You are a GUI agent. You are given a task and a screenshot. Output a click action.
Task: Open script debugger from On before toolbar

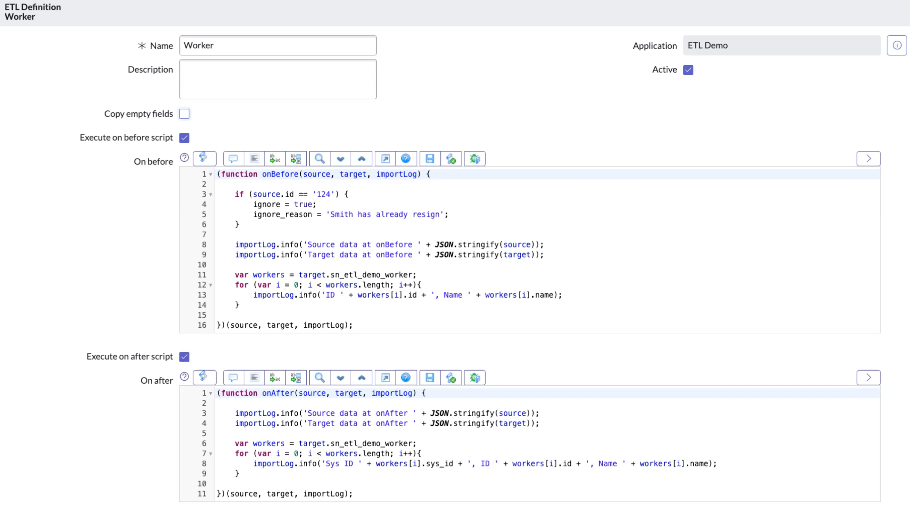pyautogui.click(x=475, y=159)
